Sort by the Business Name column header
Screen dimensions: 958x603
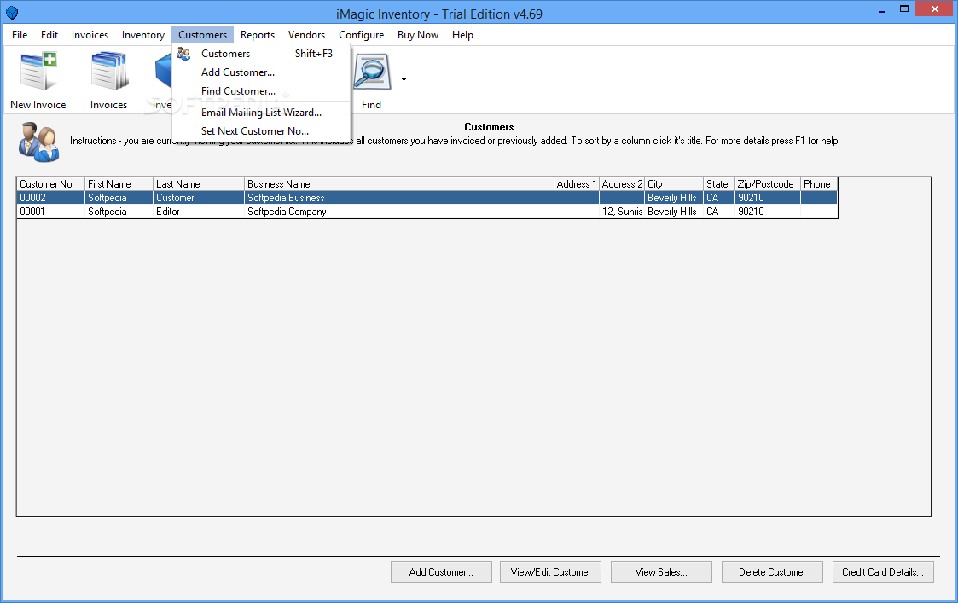click(x=399, y=184)
